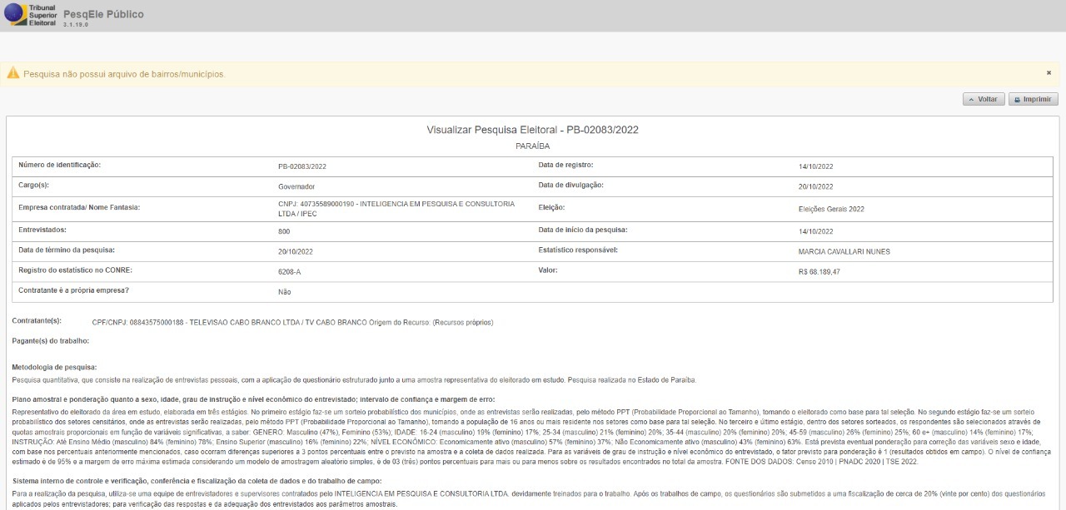Click the Plano amostral e ponderação heading
Viewport: 1066px width, 510px height.
(253, 399)
